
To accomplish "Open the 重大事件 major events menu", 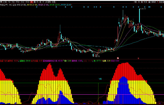I will pyautogui.click(x=152, y=2).
